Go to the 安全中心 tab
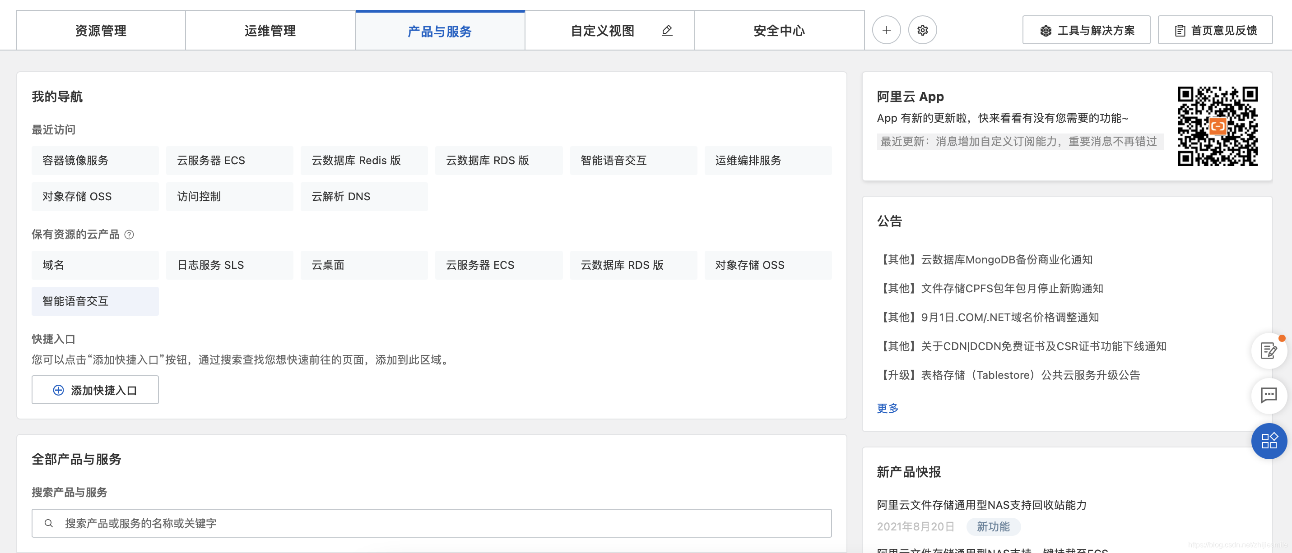The width and height of the screenshot is (1292, 553). [x=779, y=31]
